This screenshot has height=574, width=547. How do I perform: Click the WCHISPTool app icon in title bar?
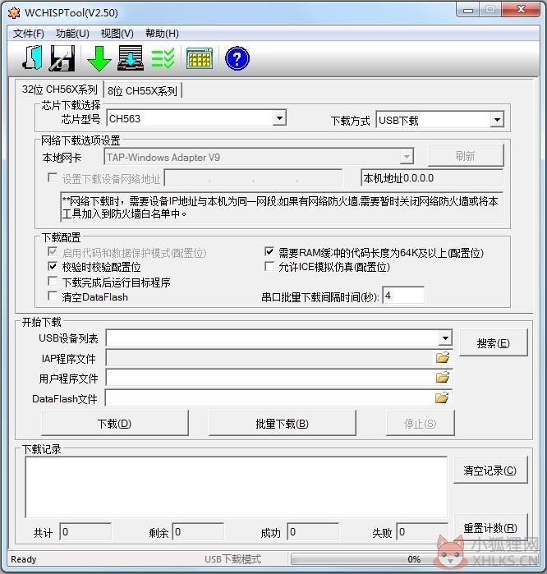14,13
